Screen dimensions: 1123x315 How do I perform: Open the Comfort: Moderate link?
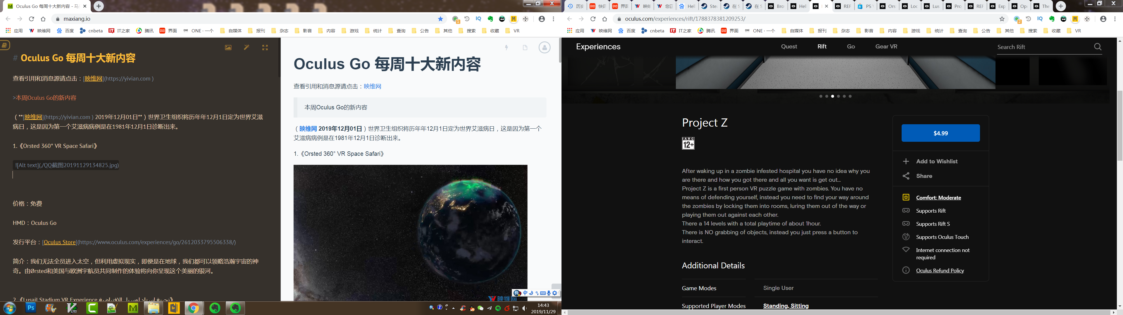tap(938, 197)
